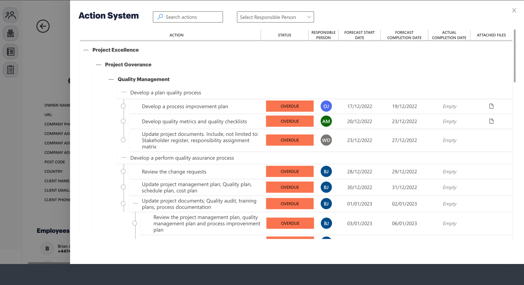
Task: Click forecast start date 01/01/2023
Action: coord(360,204)
